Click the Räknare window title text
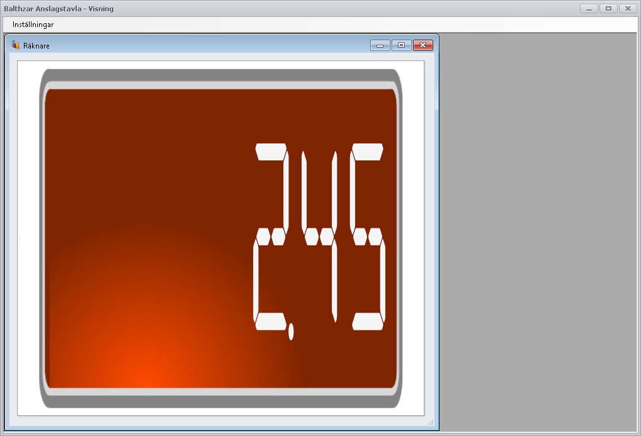This screenshot has width=641, height=436. click(x=37, y=46)
